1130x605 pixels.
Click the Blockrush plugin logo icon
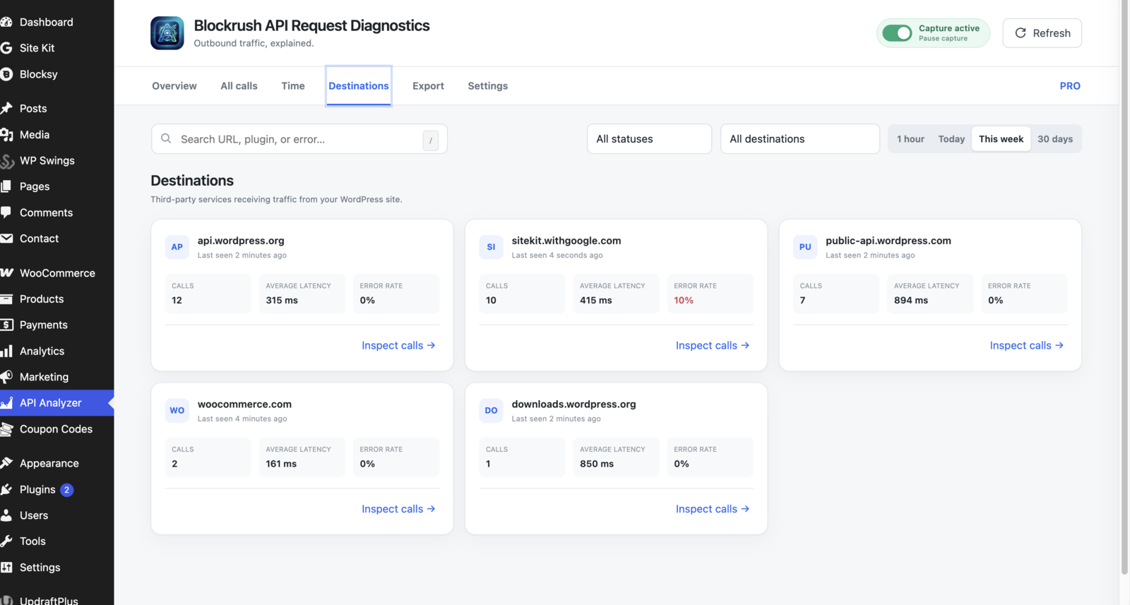point(167,33)
